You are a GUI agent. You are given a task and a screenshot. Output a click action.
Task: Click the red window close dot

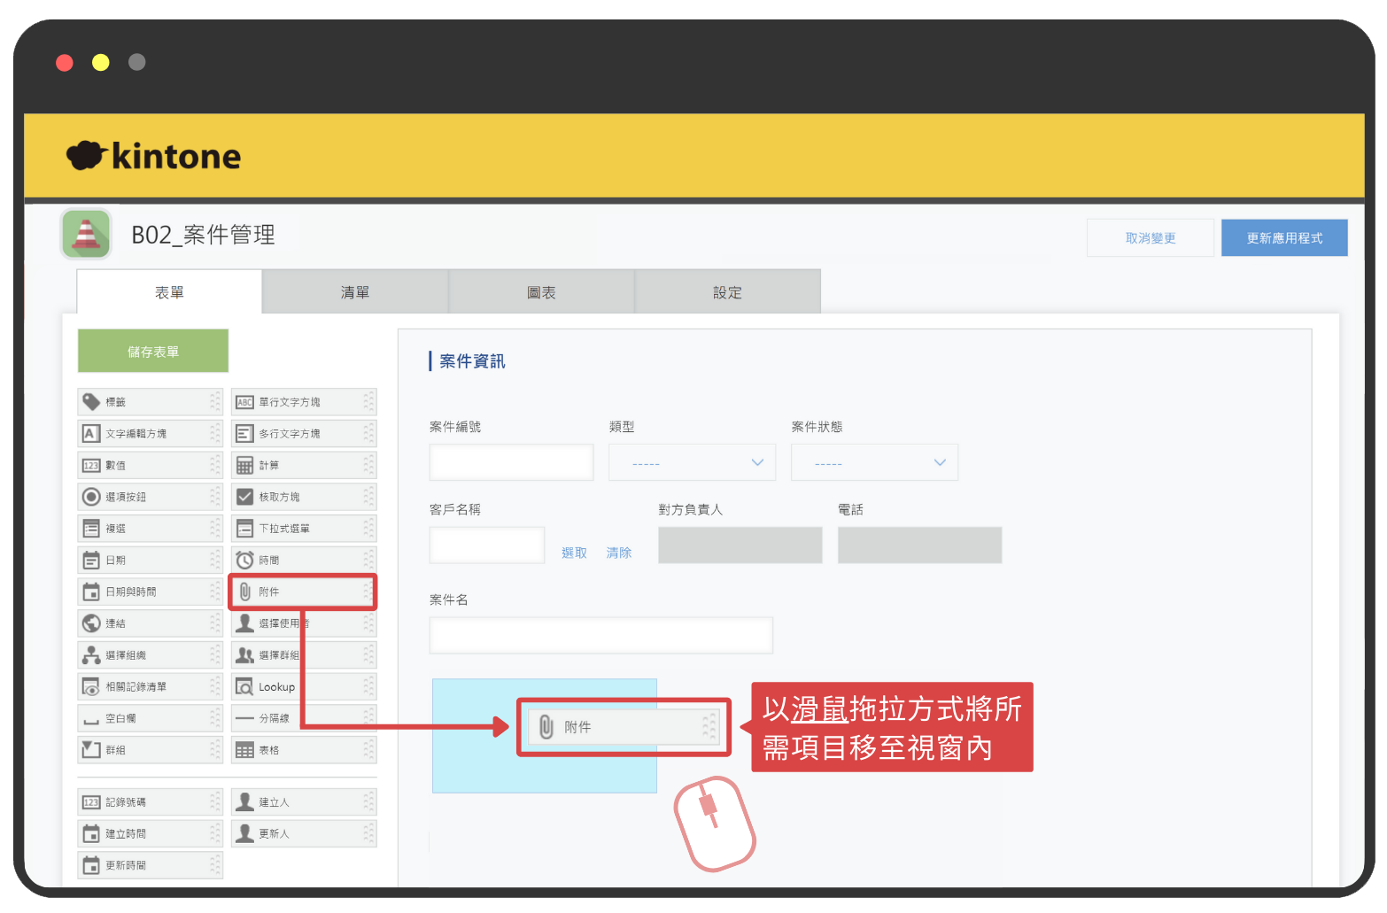65,62
